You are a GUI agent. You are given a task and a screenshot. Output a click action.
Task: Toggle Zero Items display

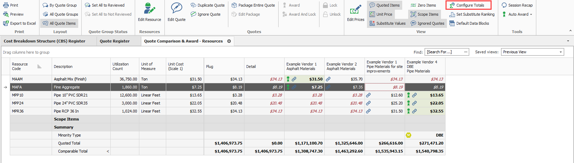423,5
